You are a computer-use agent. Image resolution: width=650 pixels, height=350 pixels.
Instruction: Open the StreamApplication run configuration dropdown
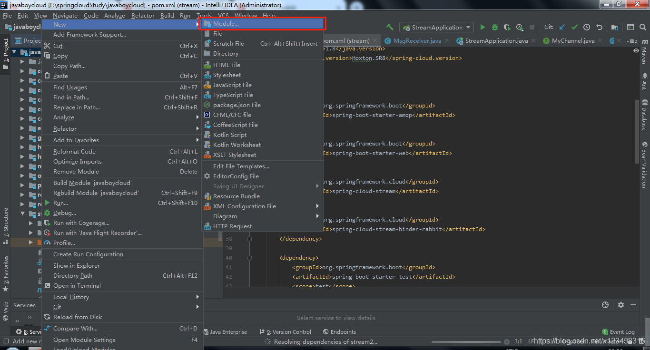click(436, 27)
